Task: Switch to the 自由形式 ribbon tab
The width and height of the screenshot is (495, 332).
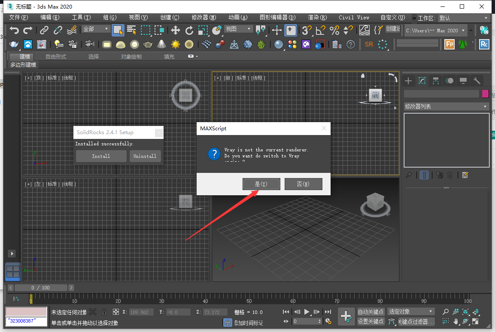Action: [x=55, y=57]
